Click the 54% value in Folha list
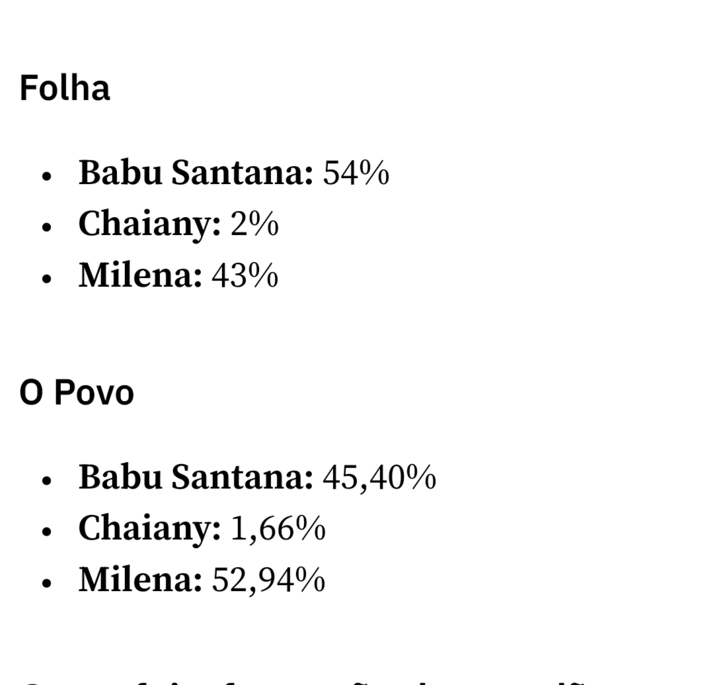The height and width of the screenshot is (685, 712). [356, 173]
